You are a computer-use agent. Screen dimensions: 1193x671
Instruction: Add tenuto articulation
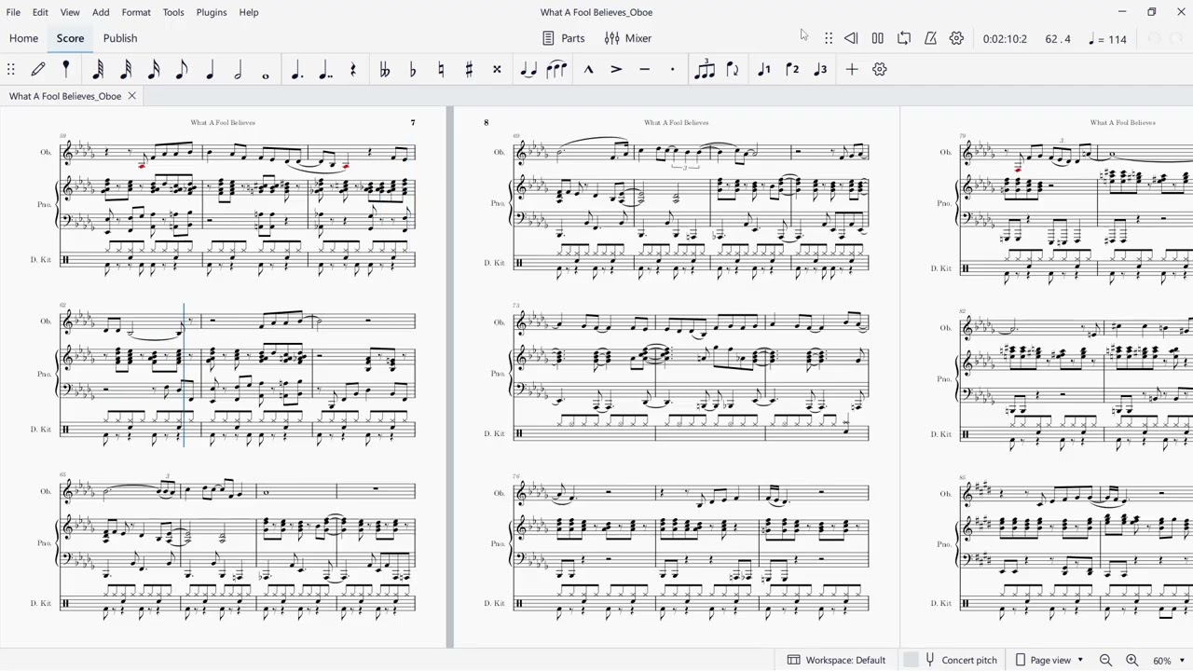coord(644,69)
